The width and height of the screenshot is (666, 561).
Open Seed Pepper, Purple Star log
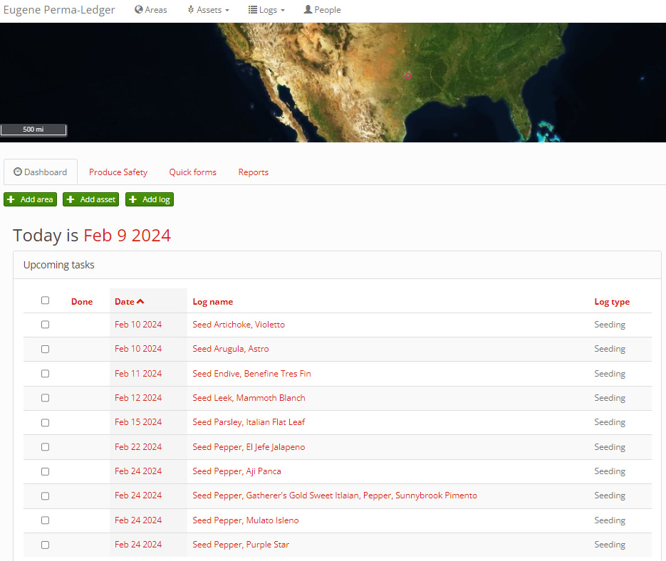[x=241, y=545]
